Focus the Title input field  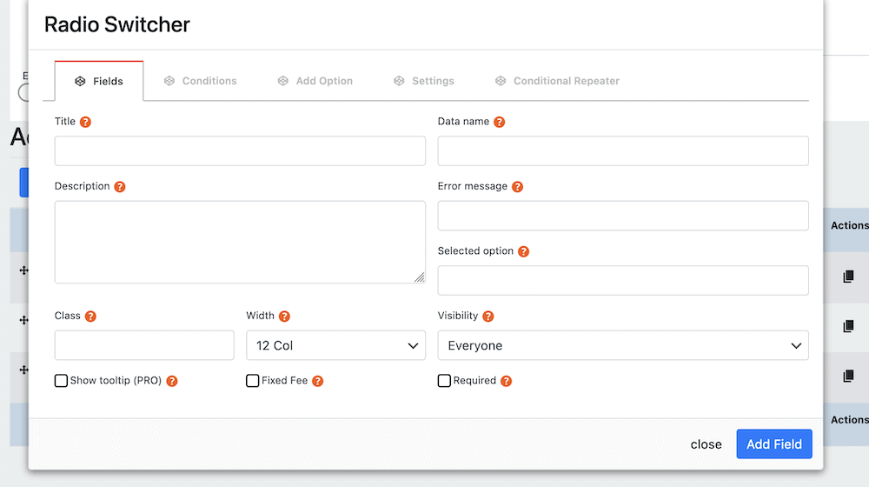click(240, 150)
